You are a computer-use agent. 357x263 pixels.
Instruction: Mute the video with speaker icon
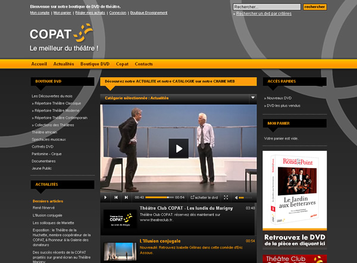pyautogui.click(x=236, y=198)
